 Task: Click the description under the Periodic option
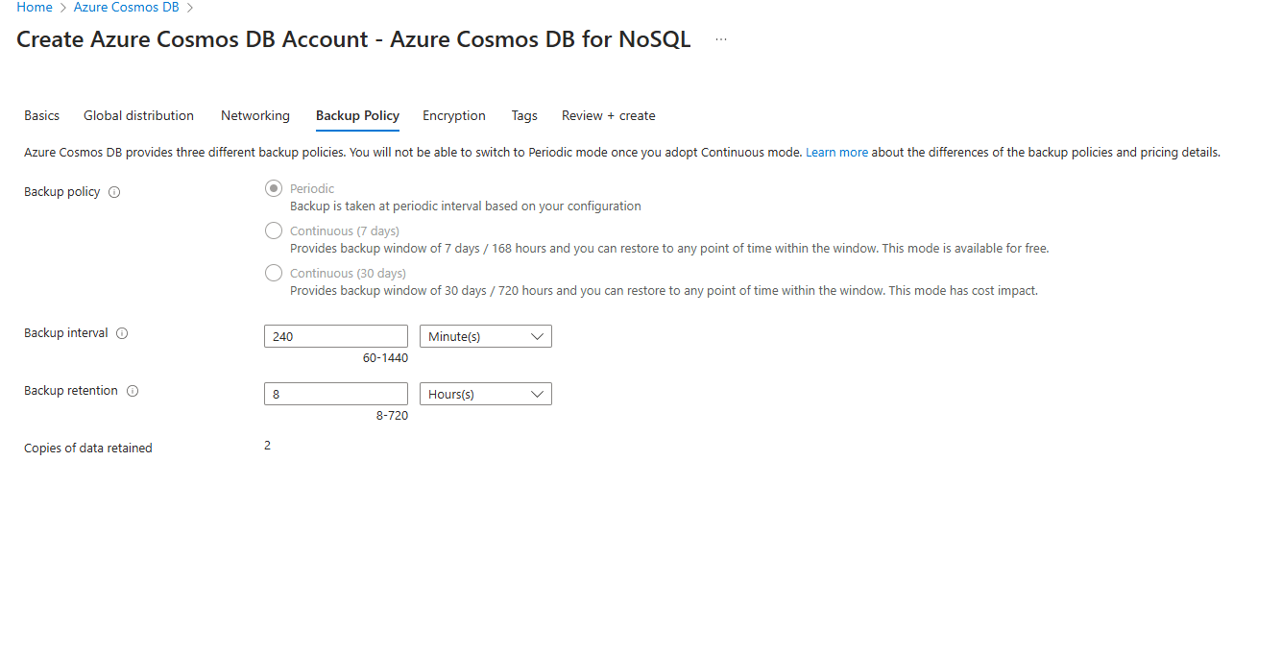466,206
